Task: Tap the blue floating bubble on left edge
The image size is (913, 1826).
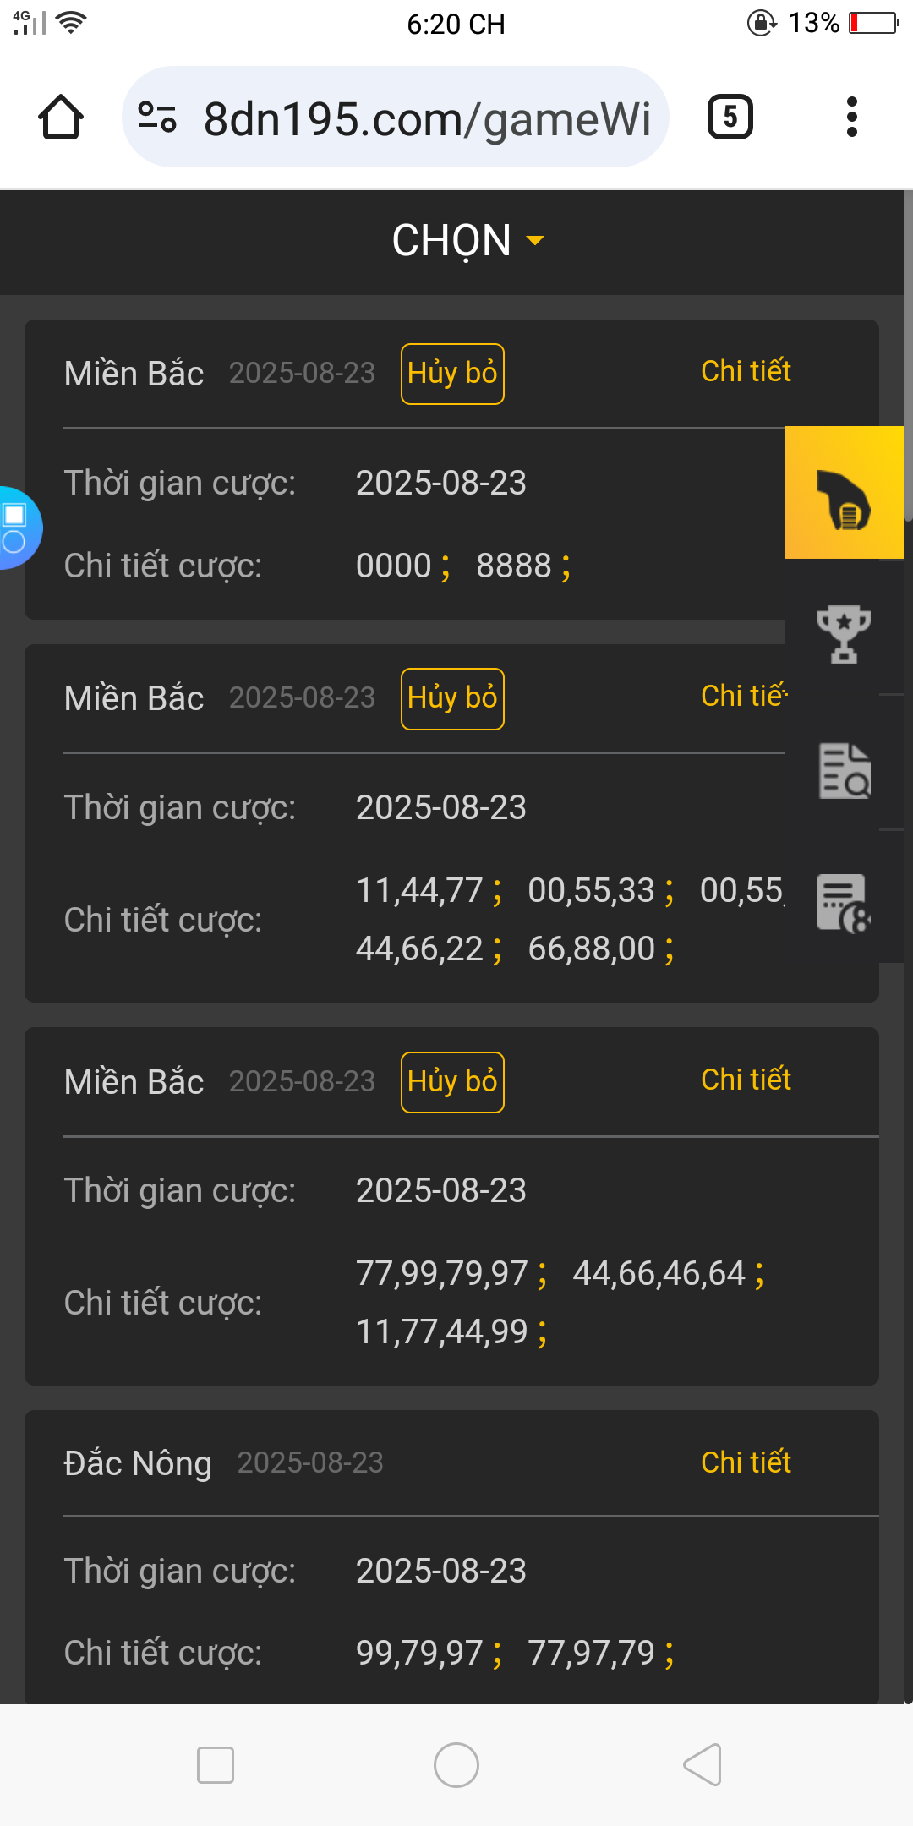Action: (x=17, y=528)
